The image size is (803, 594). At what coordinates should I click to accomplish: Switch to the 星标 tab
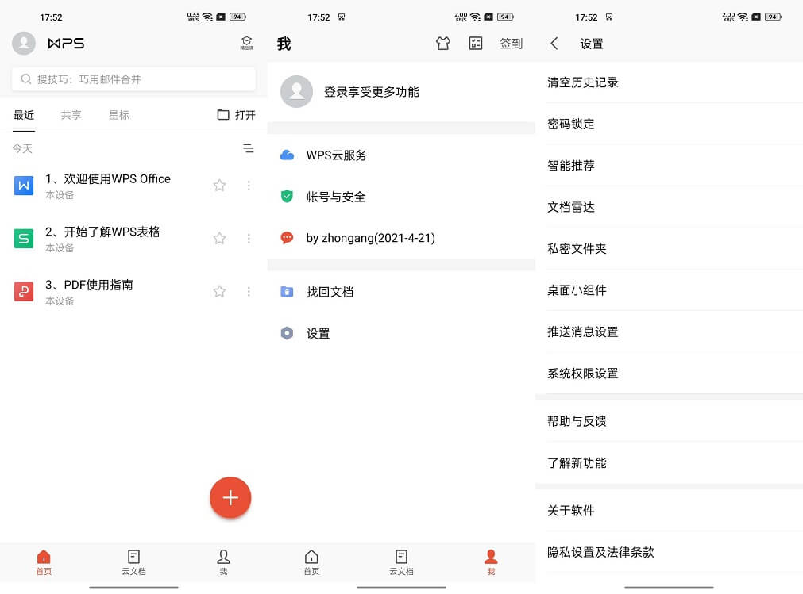pyautogui.click(x=119, y=115)
